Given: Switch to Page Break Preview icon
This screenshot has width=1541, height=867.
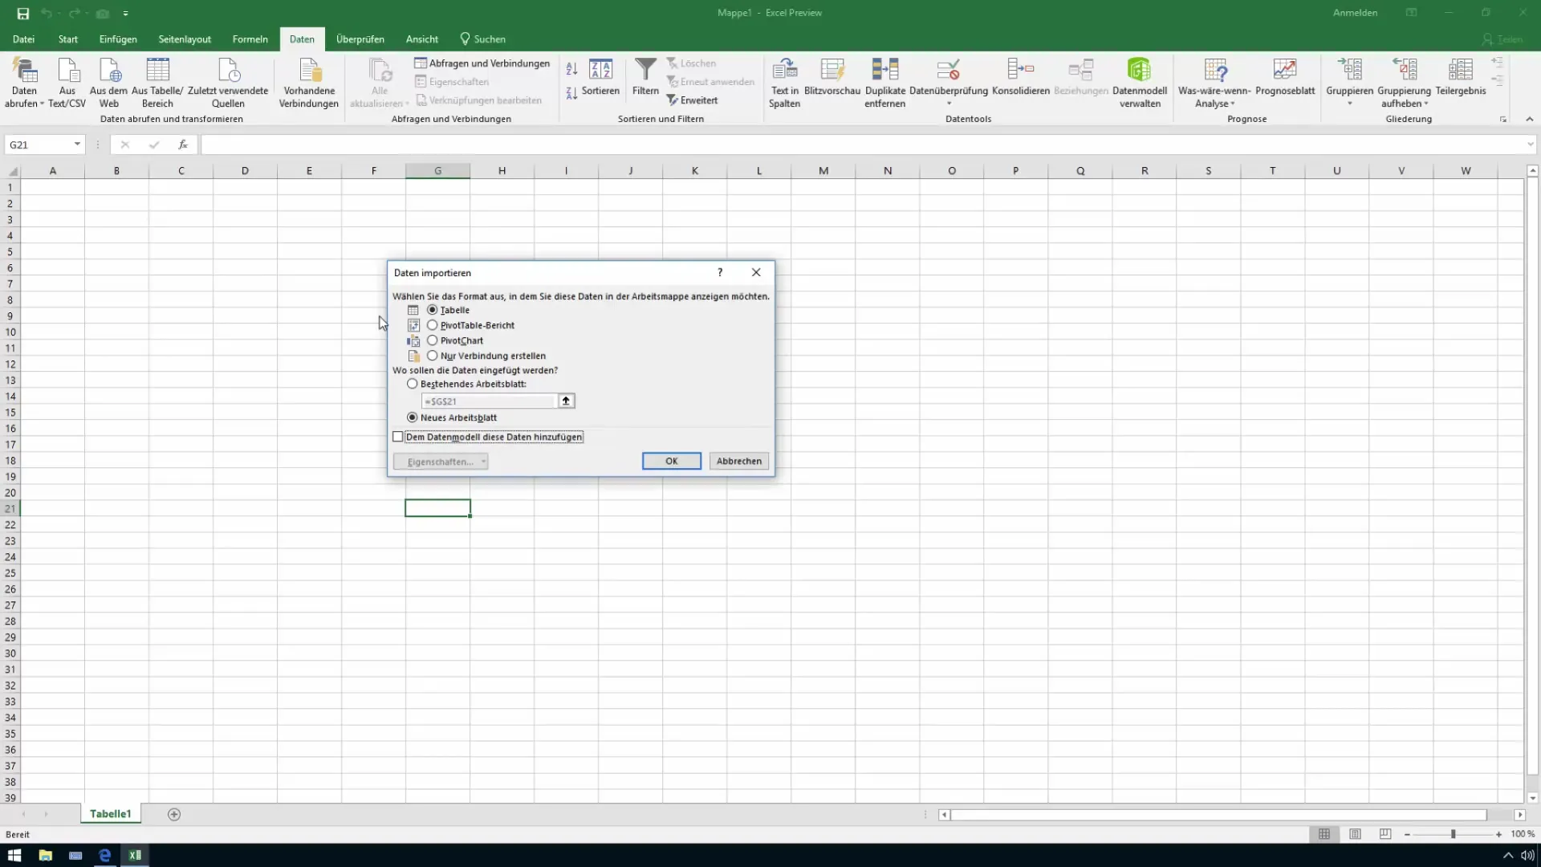Looking at the screenshot, I should pos(1385,834).
